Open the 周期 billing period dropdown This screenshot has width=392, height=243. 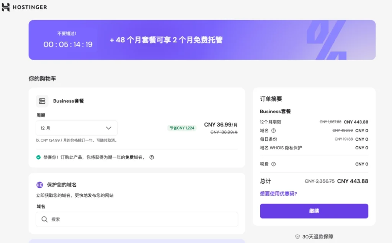tap(77, 128)
